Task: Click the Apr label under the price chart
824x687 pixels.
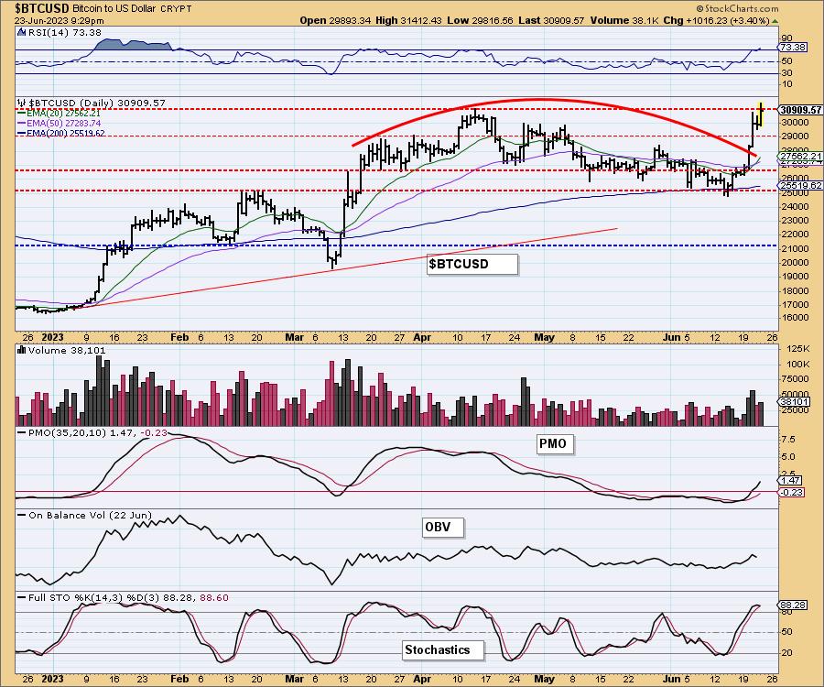Action: point(422,337)
